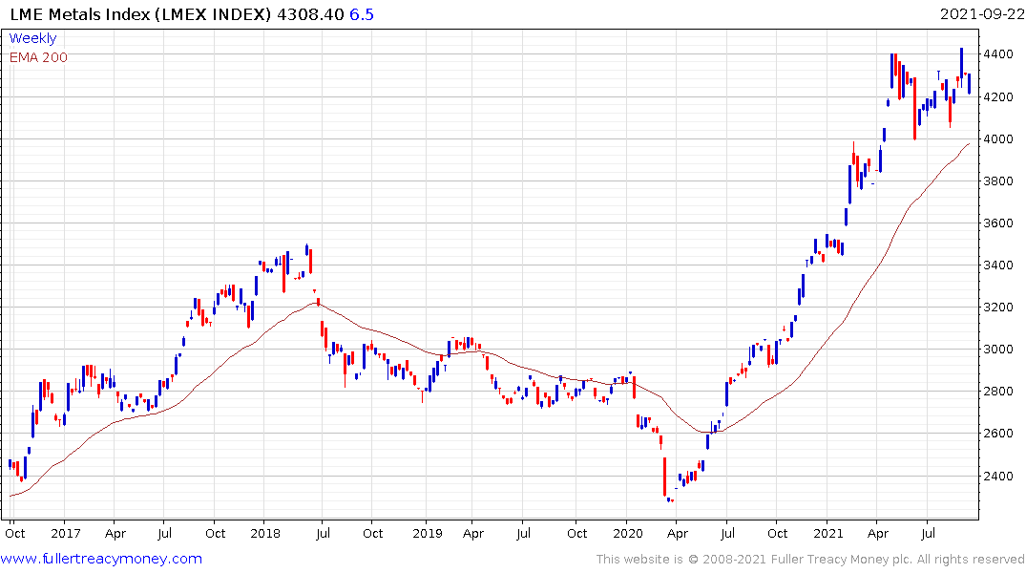Click the 2018 year label on time axis
The image size is (1026, 573).
point(265,534)
